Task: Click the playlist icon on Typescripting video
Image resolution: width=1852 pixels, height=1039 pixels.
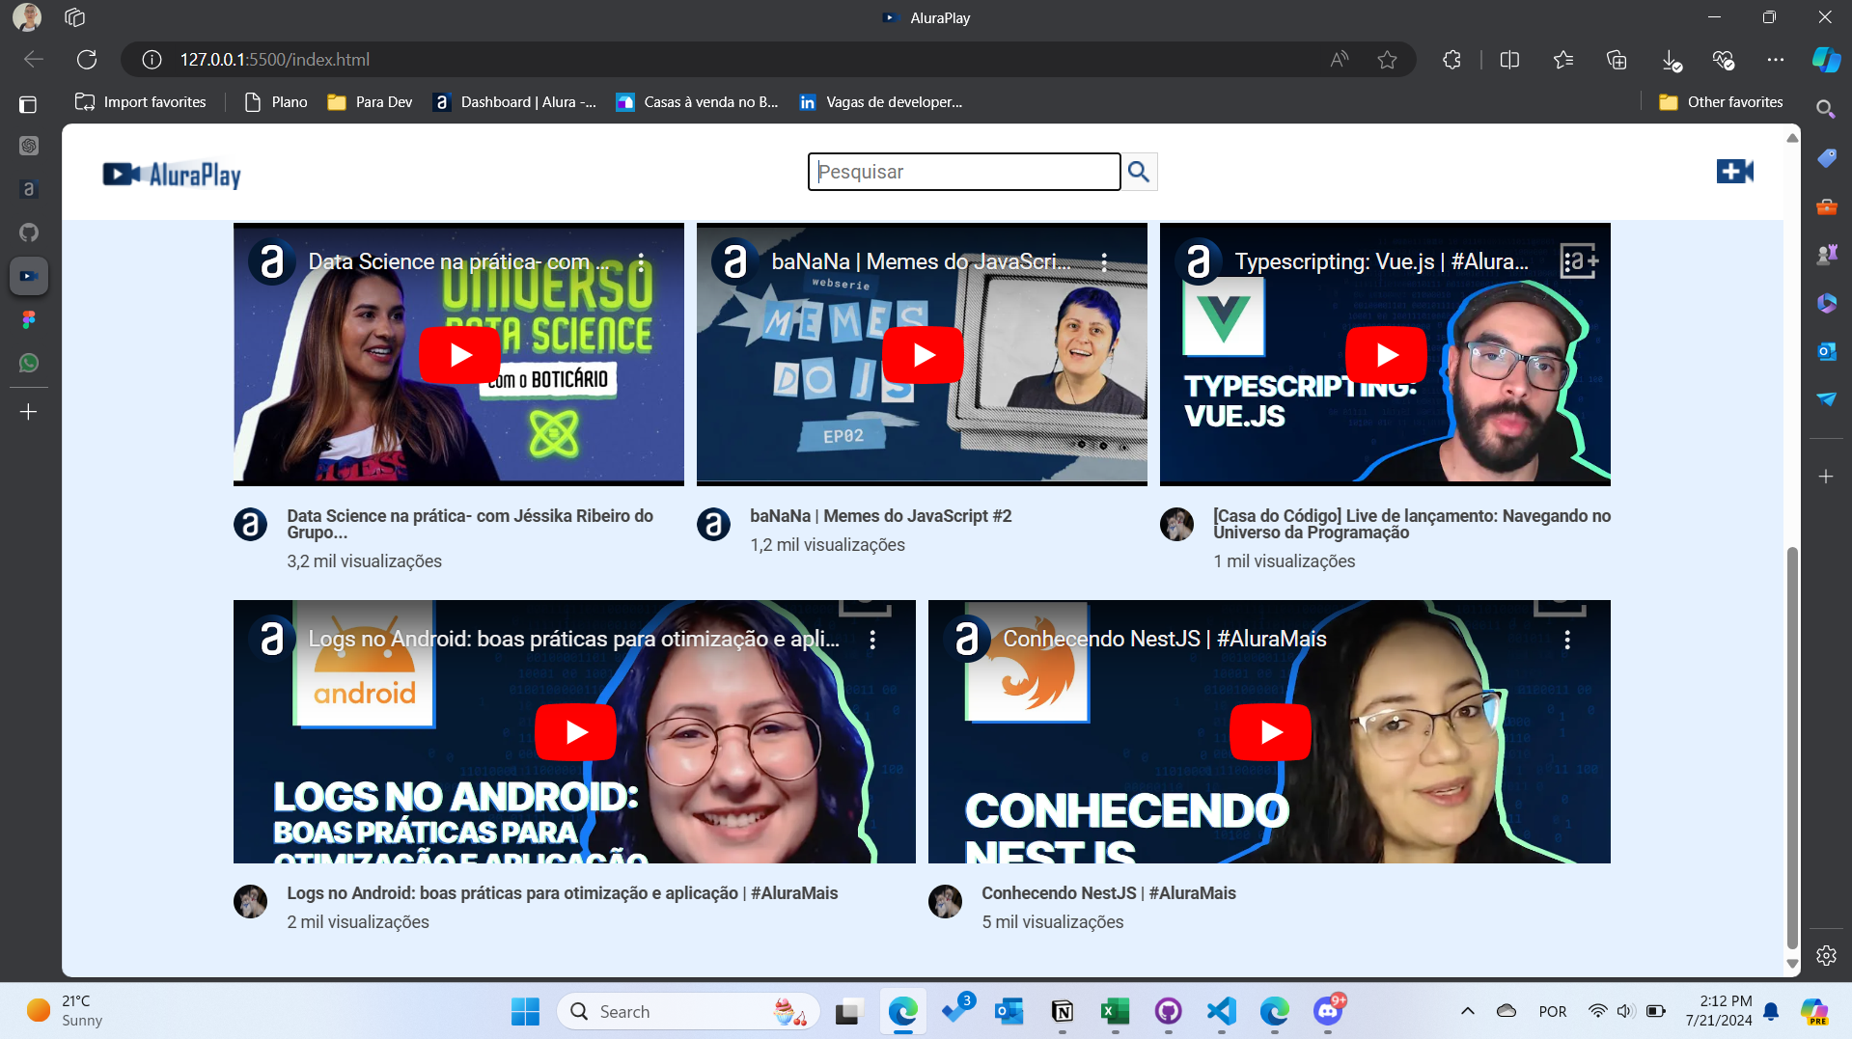Action: point(1579,261)
